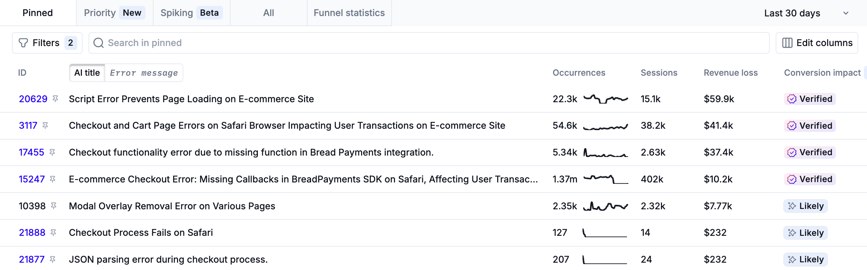Open the Funnel statistics tab
This screenshot has height=270, width=867.
pos(349,13)
